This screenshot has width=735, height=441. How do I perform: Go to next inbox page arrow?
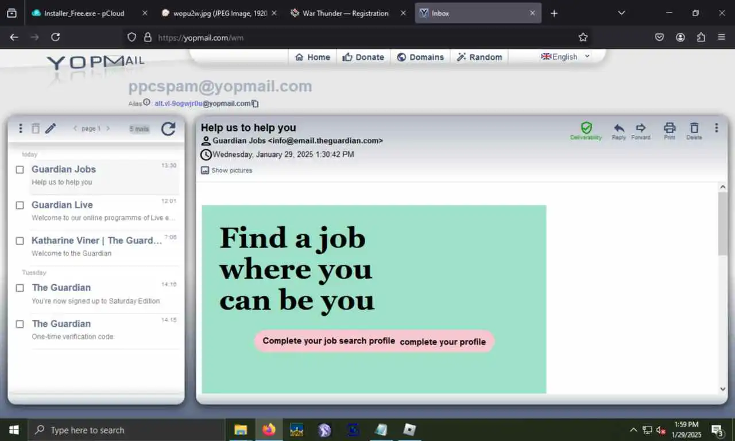click(107, 129)
